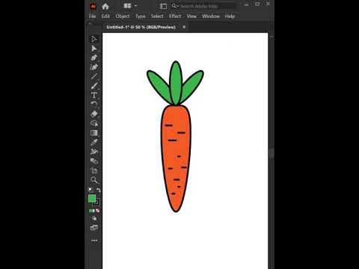359x269 pixels.
Task: Open the drawing mode options
Action: (94, 218)
